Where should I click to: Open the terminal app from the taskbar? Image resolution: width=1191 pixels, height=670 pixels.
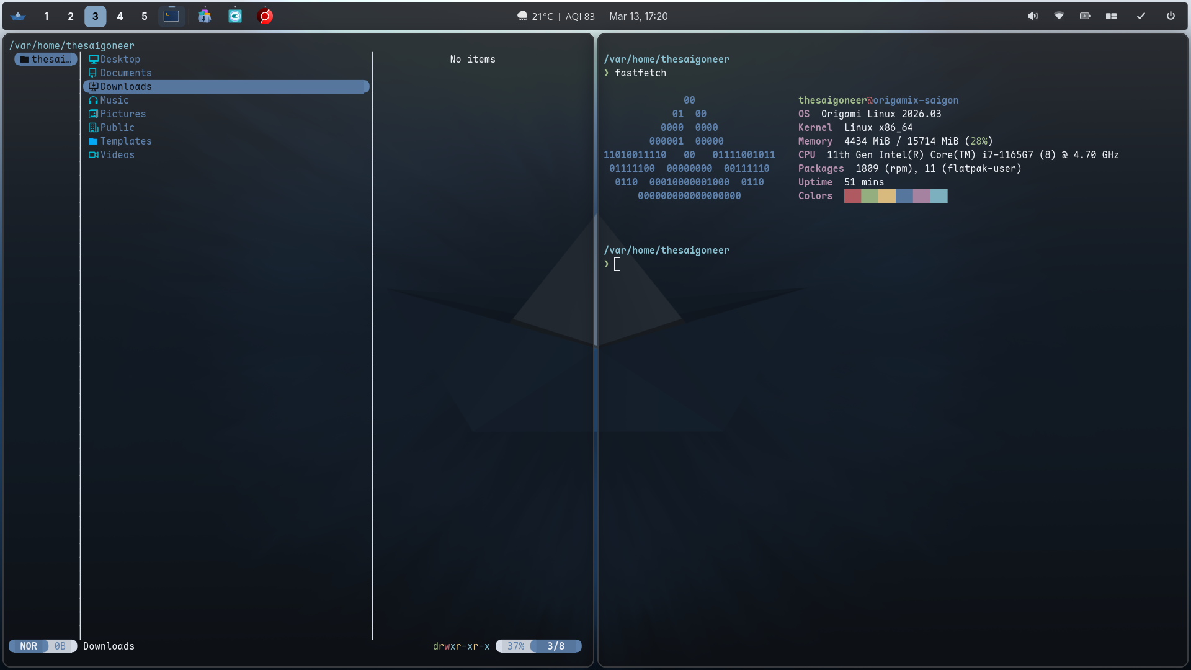click(171, 16)
